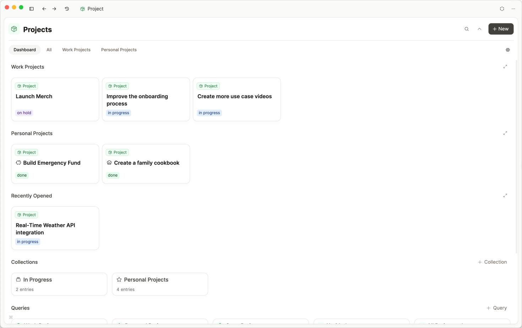Collapse the Projects header with chevron up
Image resolution: width=522 pixels, height=328 pixels.
[479, 29]
